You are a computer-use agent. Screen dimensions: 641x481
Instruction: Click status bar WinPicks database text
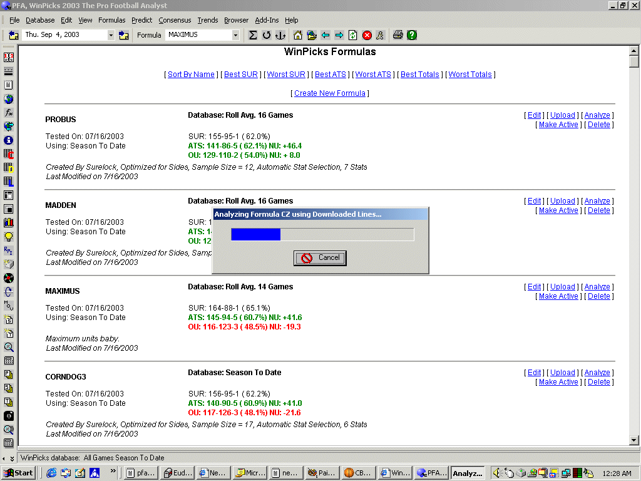tap(93, 458)
